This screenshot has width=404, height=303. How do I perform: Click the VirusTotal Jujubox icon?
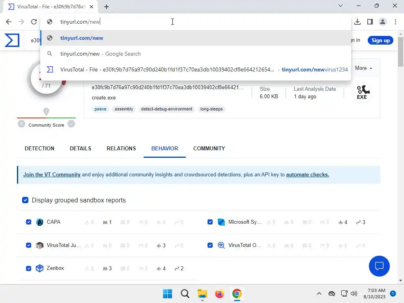tap(39, 245)
